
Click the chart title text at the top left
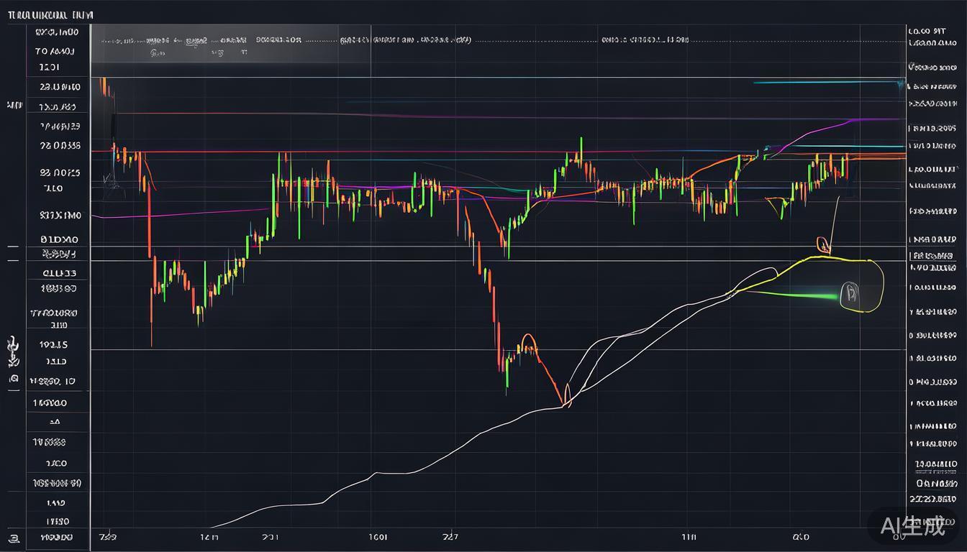coord(50,14)
